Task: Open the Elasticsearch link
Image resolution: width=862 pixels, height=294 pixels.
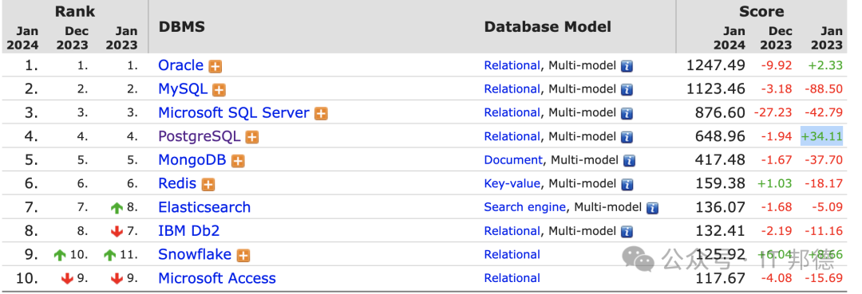Action: pos(204,207)
